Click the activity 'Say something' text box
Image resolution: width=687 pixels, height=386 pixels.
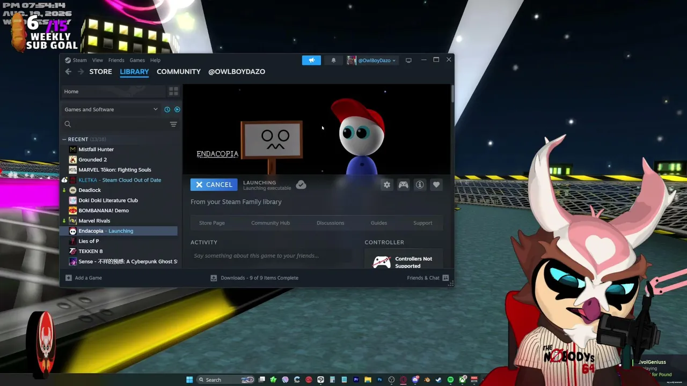point(271,256)
